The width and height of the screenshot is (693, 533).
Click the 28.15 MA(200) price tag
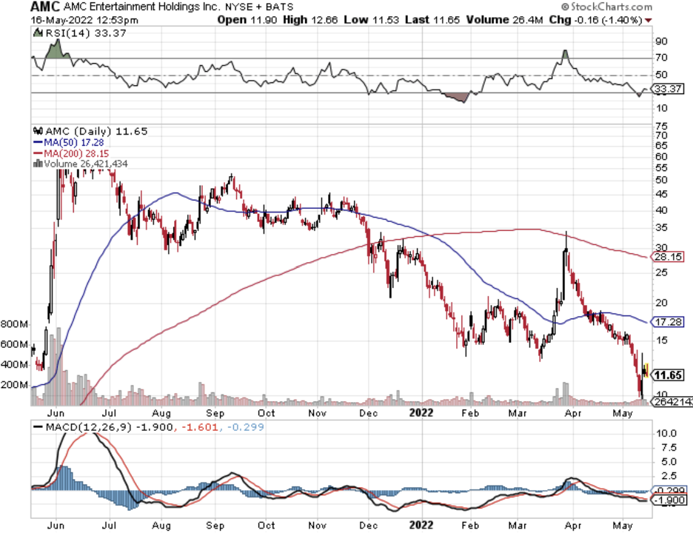[x=668, y=257]
